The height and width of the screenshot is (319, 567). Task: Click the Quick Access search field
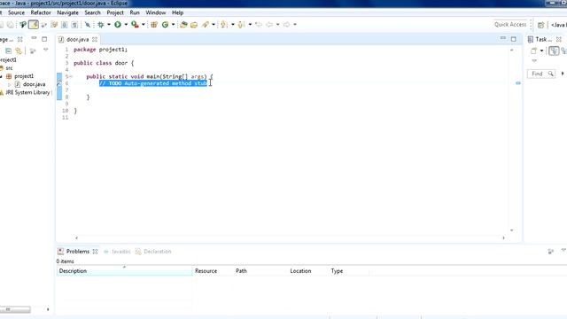click(510, 25)
